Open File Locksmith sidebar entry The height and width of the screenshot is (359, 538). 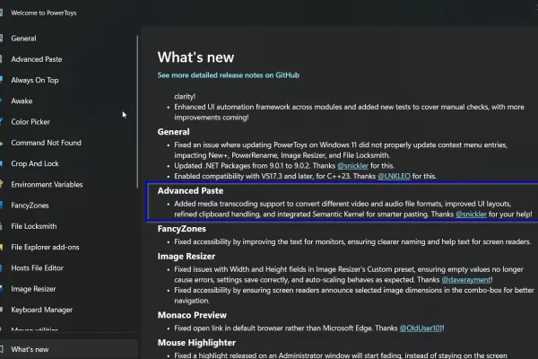(34, 226)
